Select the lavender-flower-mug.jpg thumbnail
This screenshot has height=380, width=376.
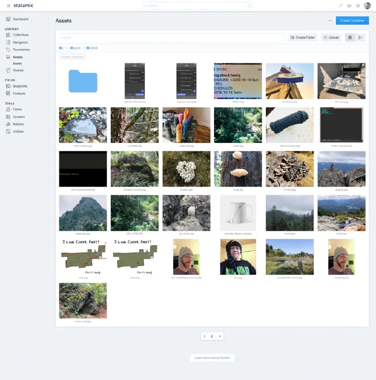pos(238,213)
